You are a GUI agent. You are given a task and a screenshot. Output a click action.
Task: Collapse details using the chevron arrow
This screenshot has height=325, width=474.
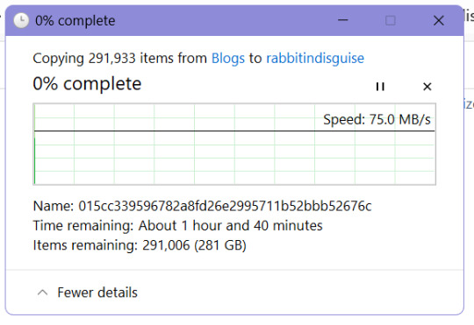pyautogui.click(x=42, y=293)
